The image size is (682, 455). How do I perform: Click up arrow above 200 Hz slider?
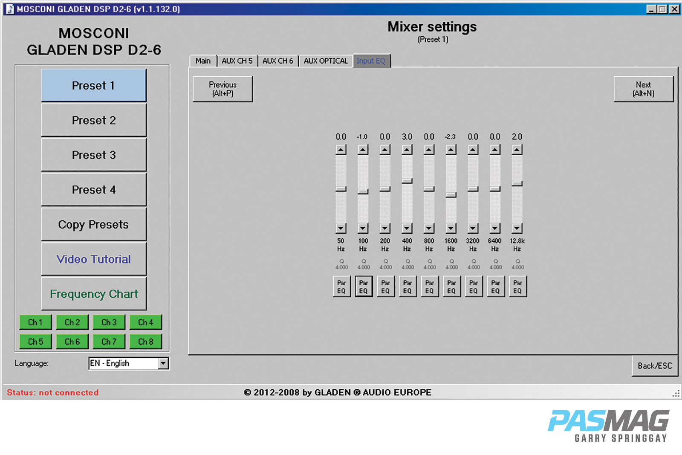click(x=385, y=150)
